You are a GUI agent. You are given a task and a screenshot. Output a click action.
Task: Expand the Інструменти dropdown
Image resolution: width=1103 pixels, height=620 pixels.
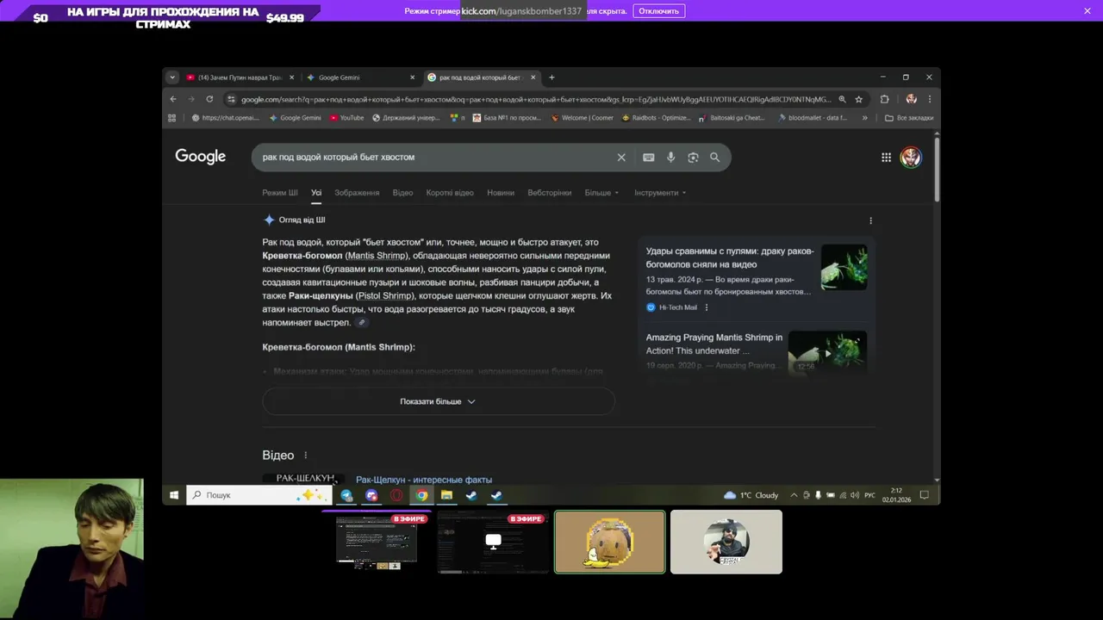pyautogui.click(x=660, y=193)
